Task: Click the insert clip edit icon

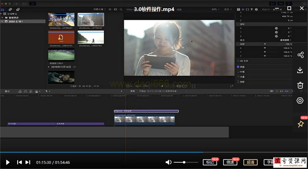Action: tap(25, 91)
